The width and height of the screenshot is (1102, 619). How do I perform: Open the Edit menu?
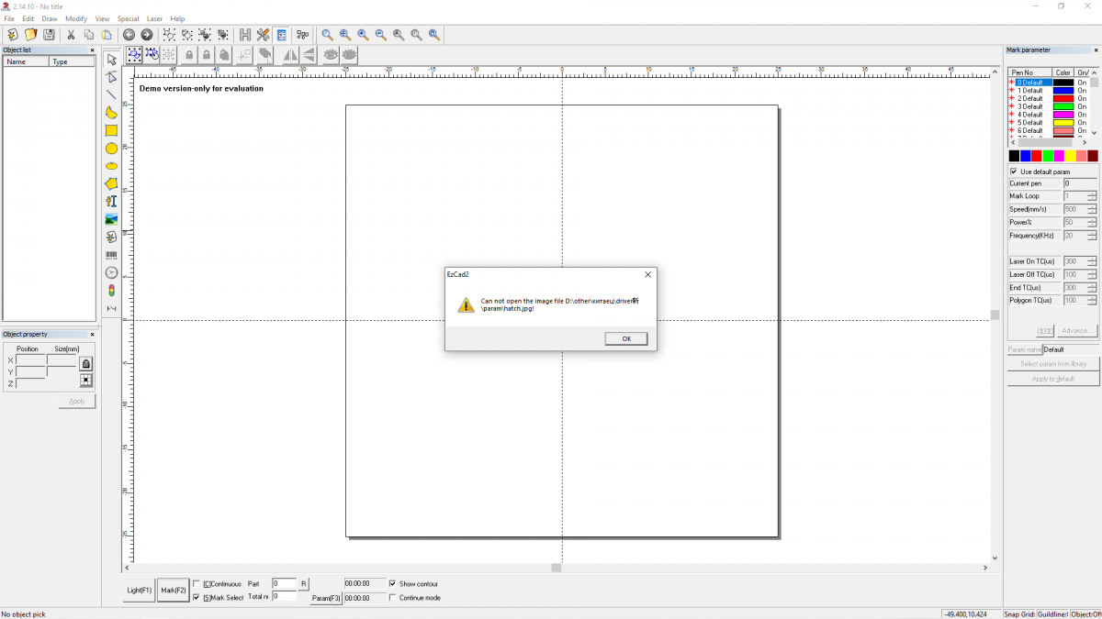(x=28, y=18)
